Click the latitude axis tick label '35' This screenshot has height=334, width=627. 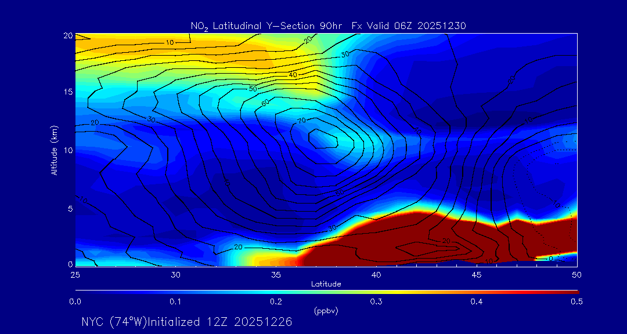pyautogui.click(x=276, y=275)
